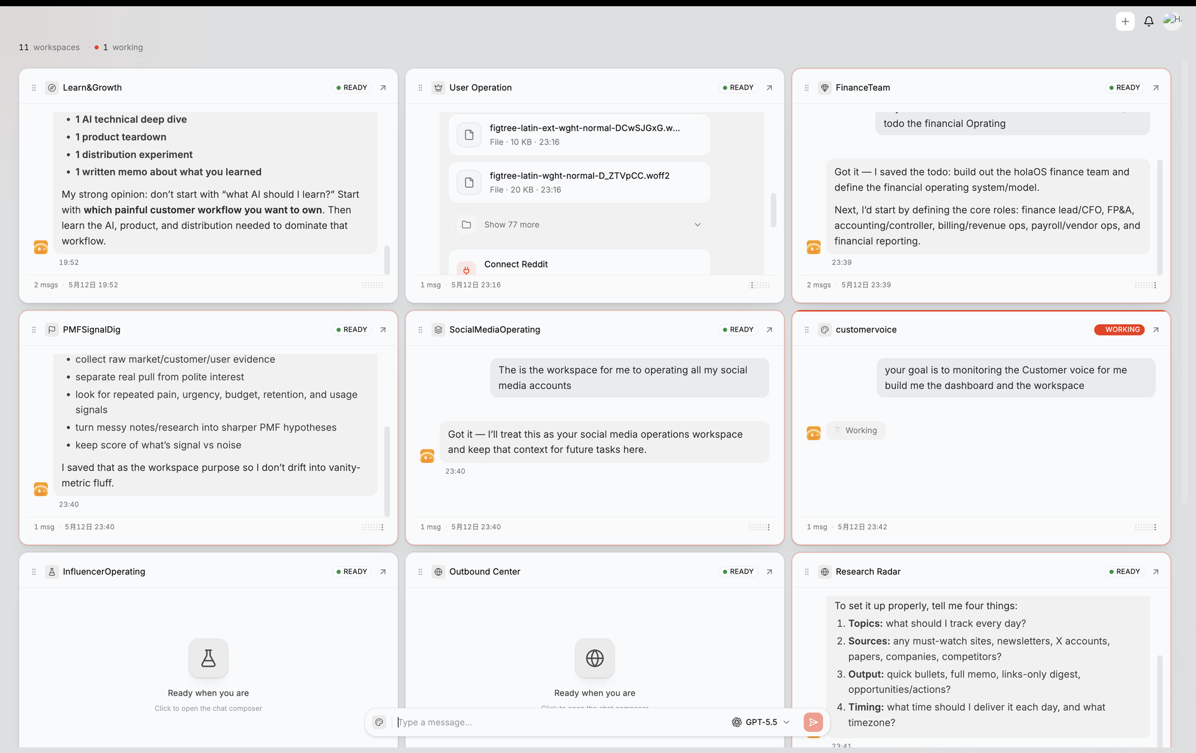Viewport: 1196px width, 753px height.
Task: Click "Ready when you are" in InfluencerOperating
Action: 208,693
